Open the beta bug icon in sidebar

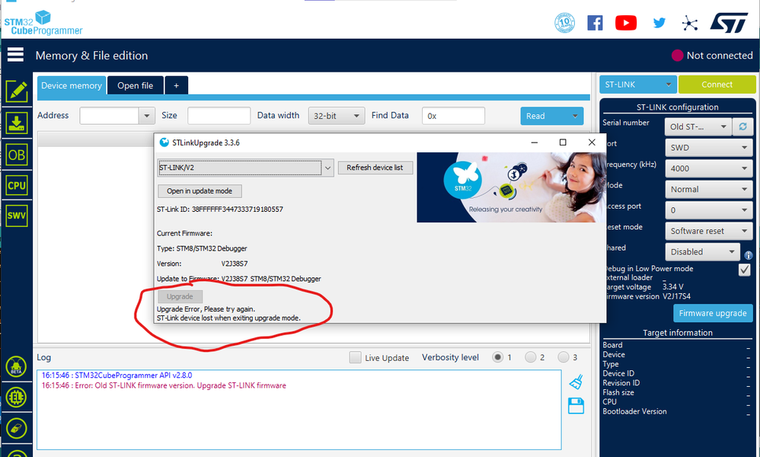tap(17, 366)
